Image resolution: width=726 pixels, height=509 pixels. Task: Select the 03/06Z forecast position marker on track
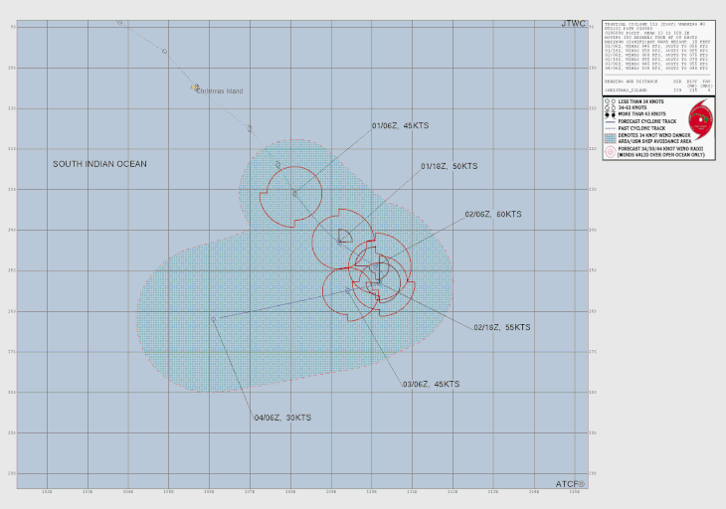[x=348, y=291]
